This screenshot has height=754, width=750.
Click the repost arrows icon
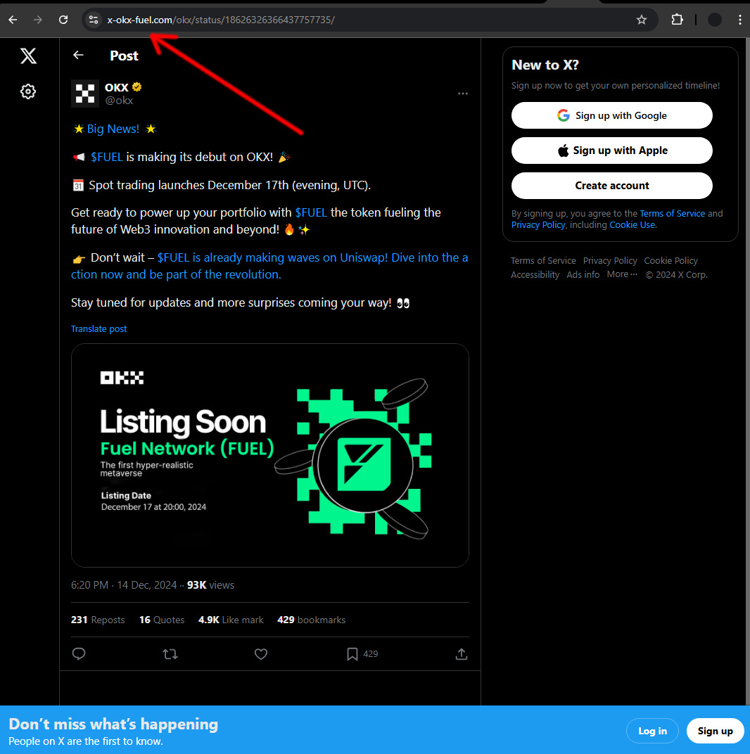pyautogui.click(x=170, y=654)
